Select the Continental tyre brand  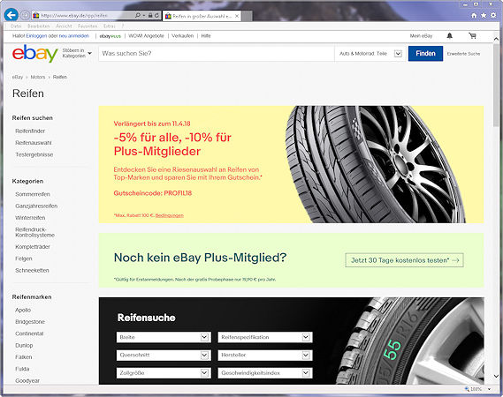29,333
